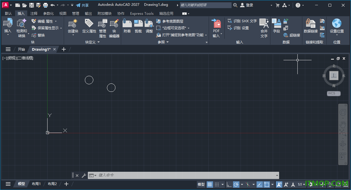The width and height of the screenshot is (351, 190).
Task: Click the Autodesk App Store cart icon
Action: click(x=278, y=5)
